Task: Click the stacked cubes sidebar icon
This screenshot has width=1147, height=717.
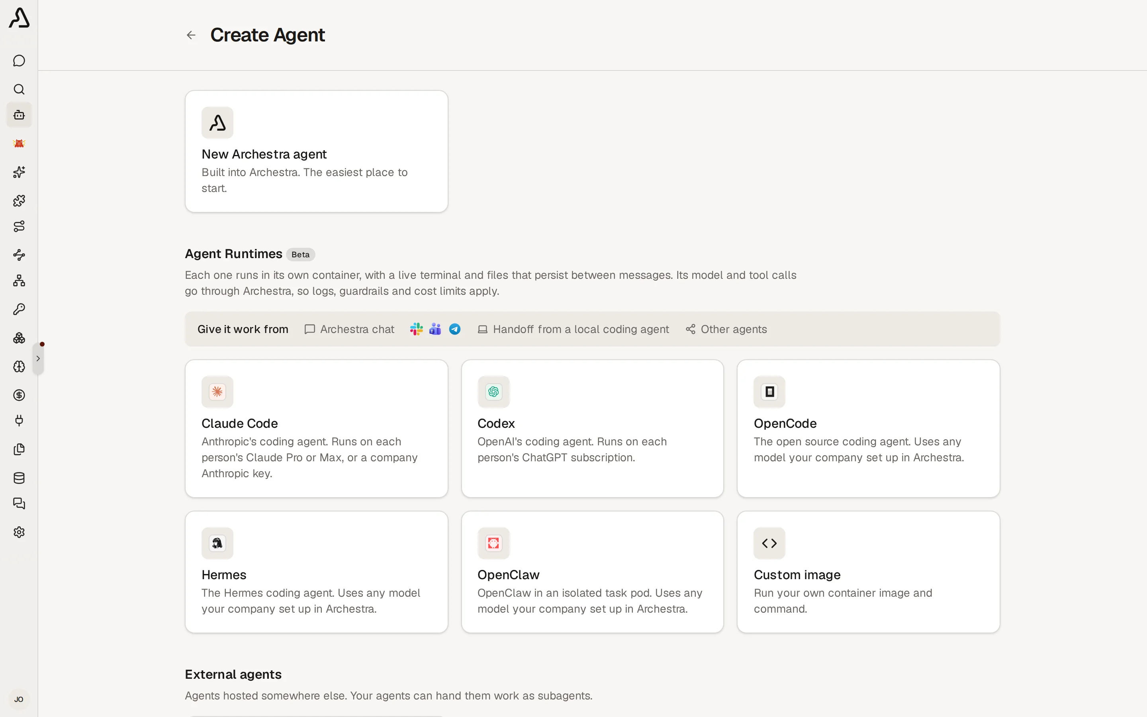Action: (x=19, y=338)
